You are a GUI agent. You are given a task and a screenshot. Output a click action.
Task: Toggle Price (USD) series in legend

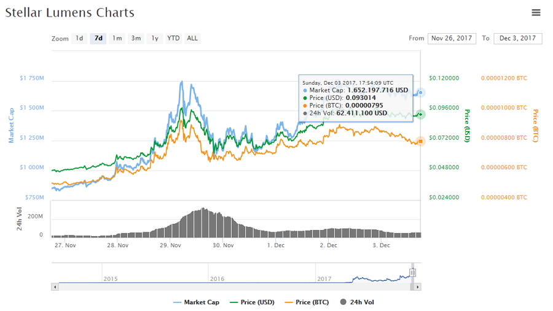click(x=252, y=302)
